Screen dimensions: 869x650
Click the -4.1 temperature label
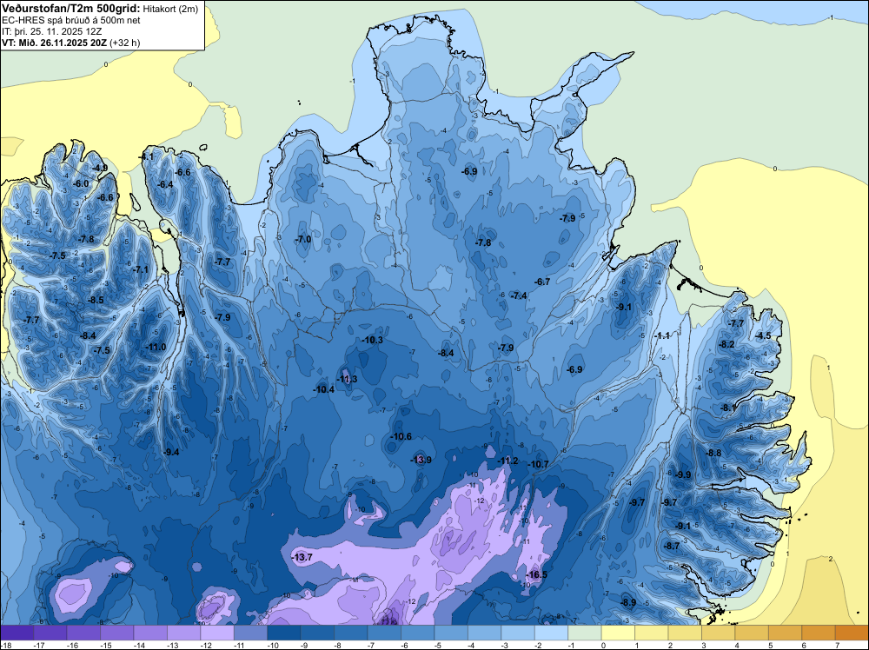[x=146, y=156]
